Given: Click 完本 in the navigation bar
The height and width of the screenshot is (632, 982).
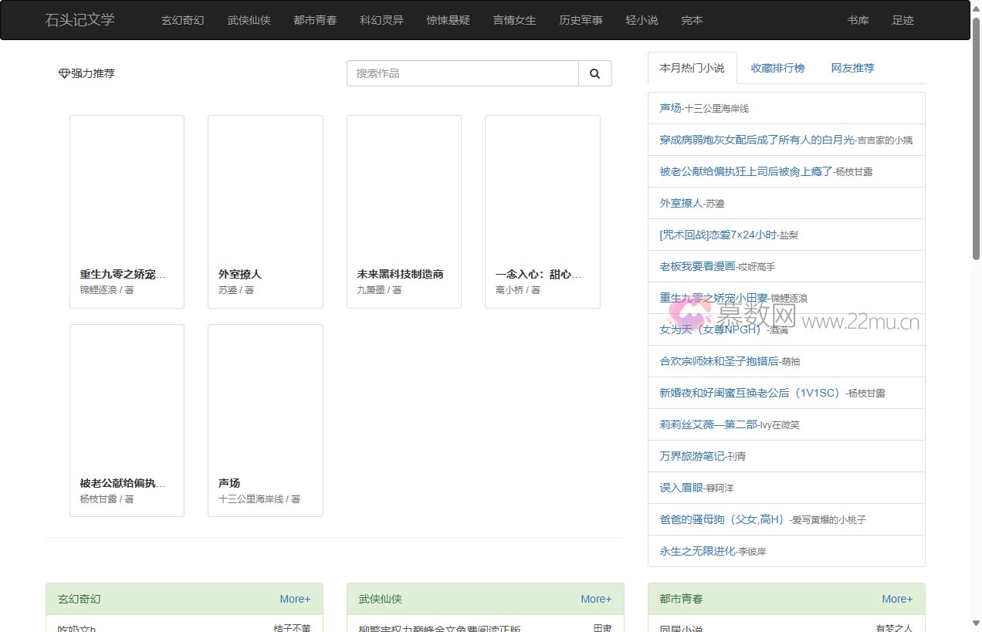Looking at the screenshot, I should tap(692, 20).
